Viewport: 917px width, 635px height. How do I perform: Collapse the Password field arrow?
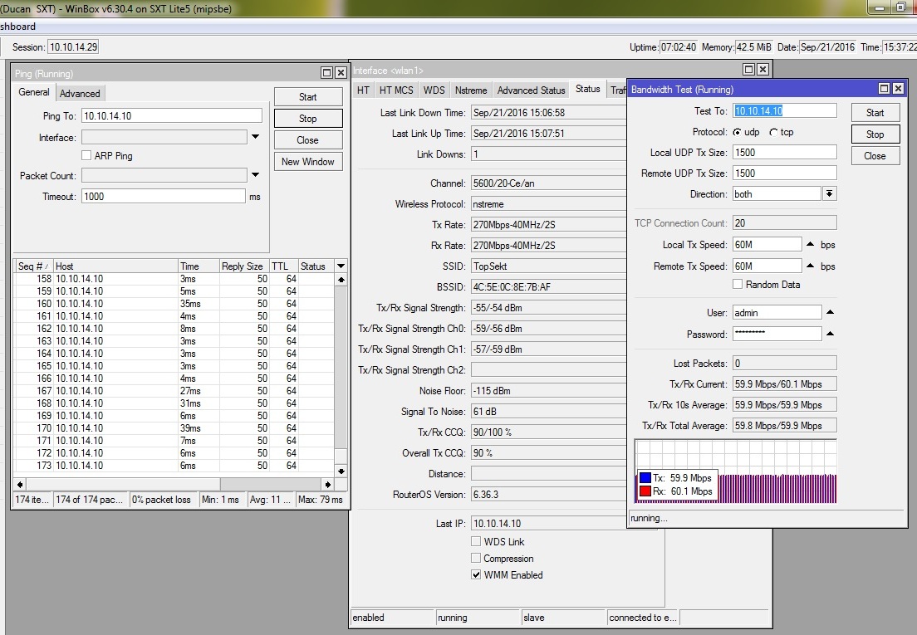(830, 334)
